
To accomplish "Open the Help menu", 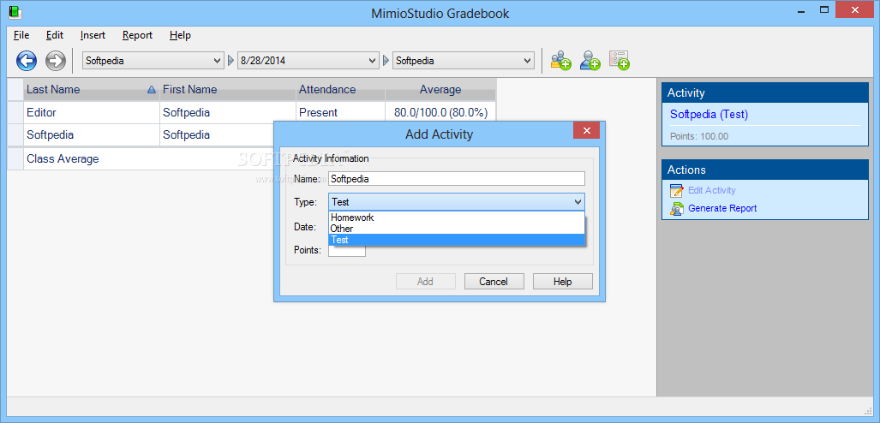I will pos(180,35).
